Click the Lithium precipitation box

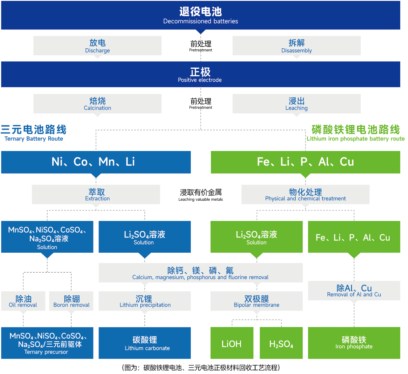tap(144, 301)
